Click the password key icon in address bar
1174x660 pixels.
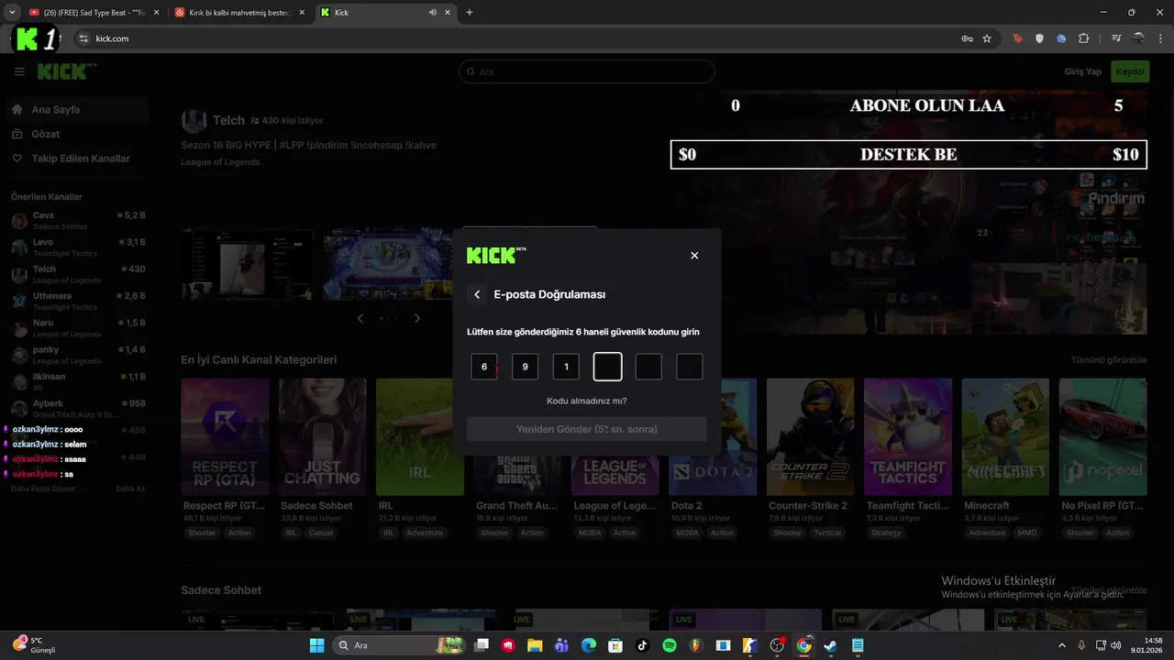click(967, 38)
